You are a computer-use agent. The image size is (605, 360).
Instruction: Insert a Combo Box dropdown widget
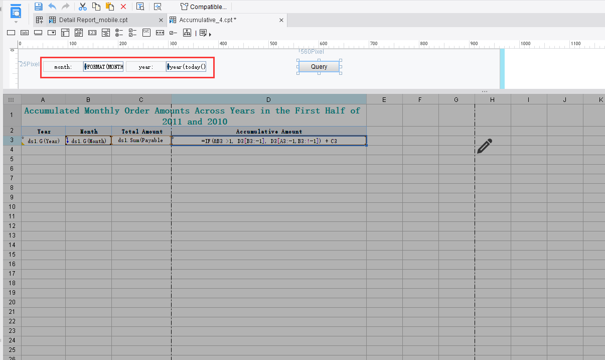tap(52, 32)
